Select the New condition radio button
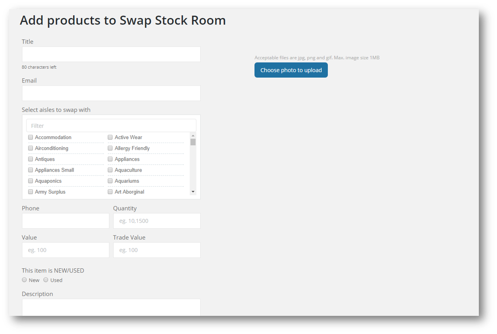Screen dimensions: 497x334 pyautogui.click(x=24, y=280)
